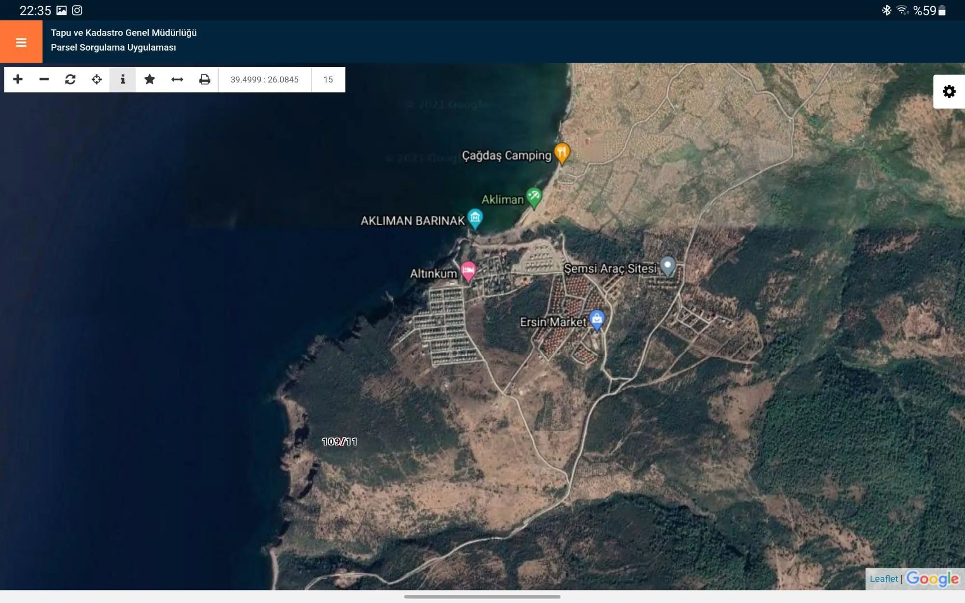Select the distance measure arrow tool
965x603 pixels.
click(x=177, y=79)
